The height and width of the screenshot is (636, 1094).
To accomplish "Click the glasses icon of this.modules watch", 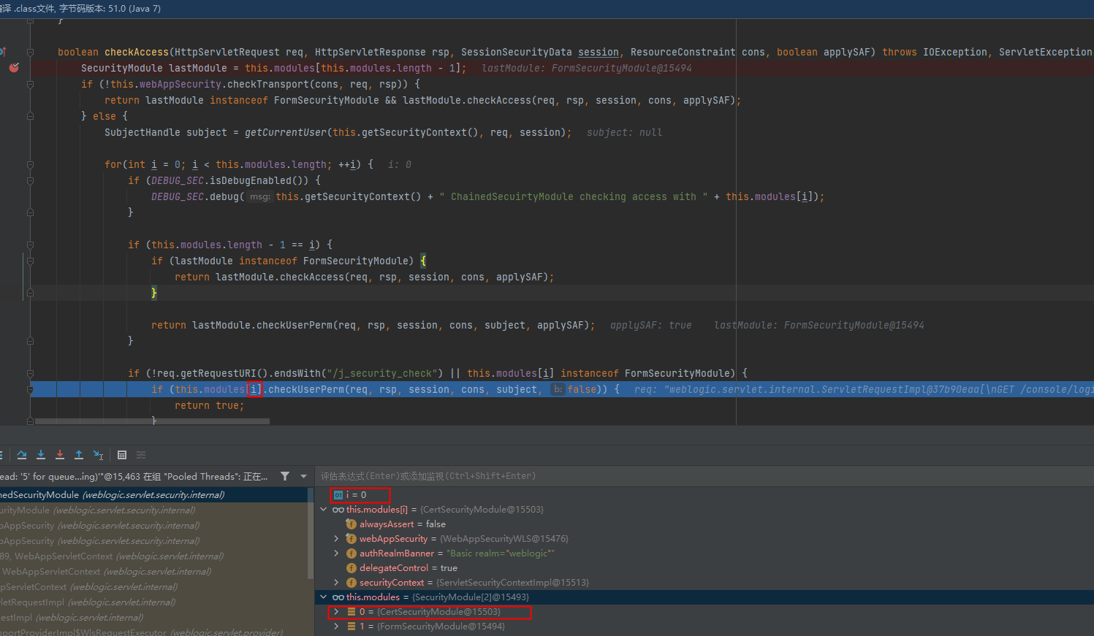I will click(x=338, y=597).
